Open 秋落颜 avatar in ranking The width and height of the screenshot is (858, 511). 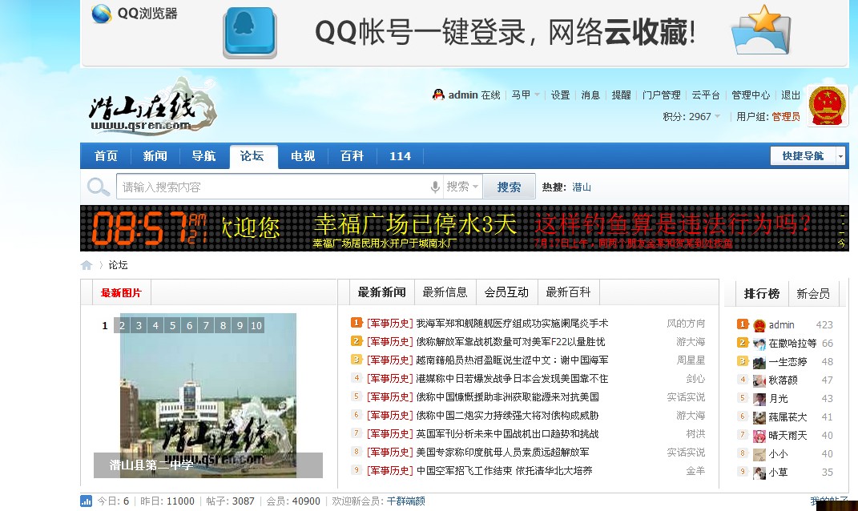pyautogui.click(x=759, y=380)
